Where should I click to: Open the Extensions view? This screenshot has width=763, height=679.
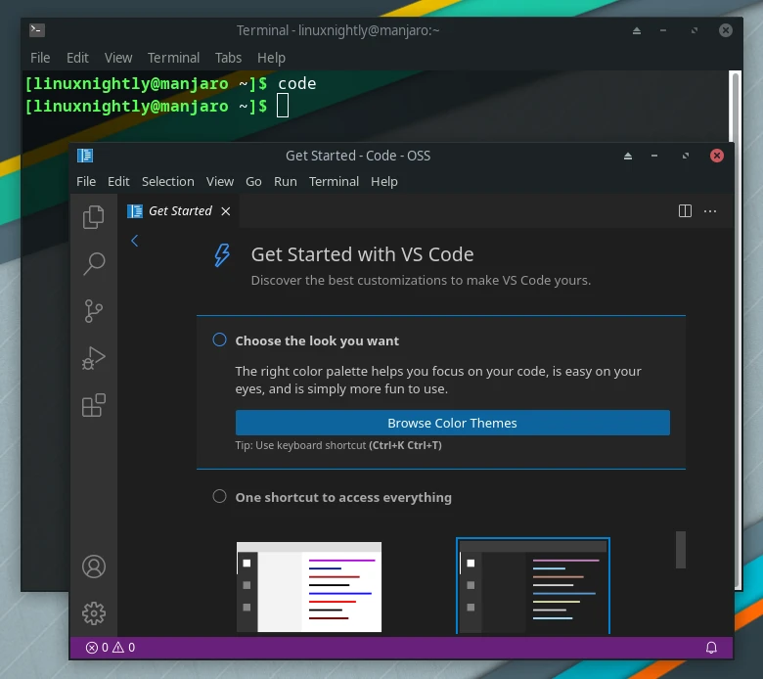94,405
